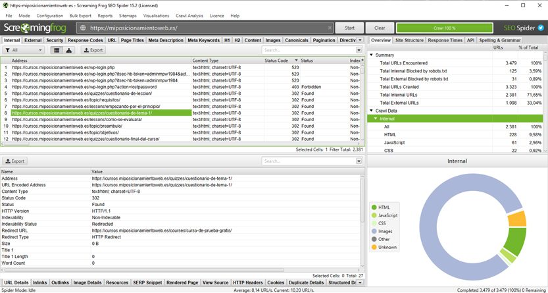Select Total External URLs row
The height and width of the screenshot is (293, 548).
[x=455, y=103]
